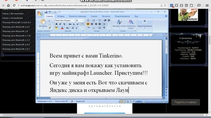Open numbered list style dropdown
211x118 pixels.
pos(97,20)
